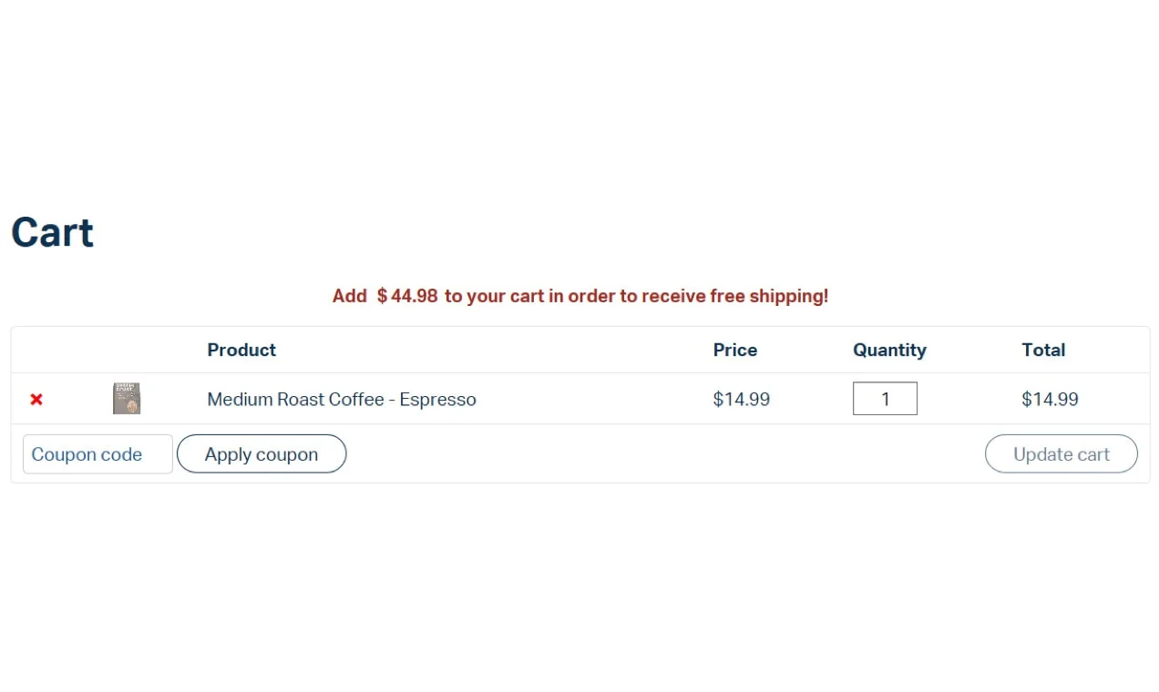
Task: Click the $44.98 amount in shipping notice
Action: point(407,296)
